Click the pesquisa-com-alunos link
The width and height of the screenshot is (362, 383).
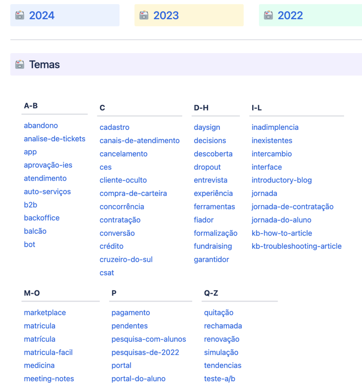[149, 339]
